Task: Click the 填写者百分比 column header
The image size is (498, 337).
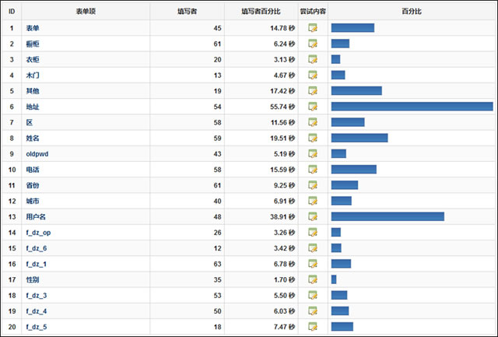Action: point(261,12)
